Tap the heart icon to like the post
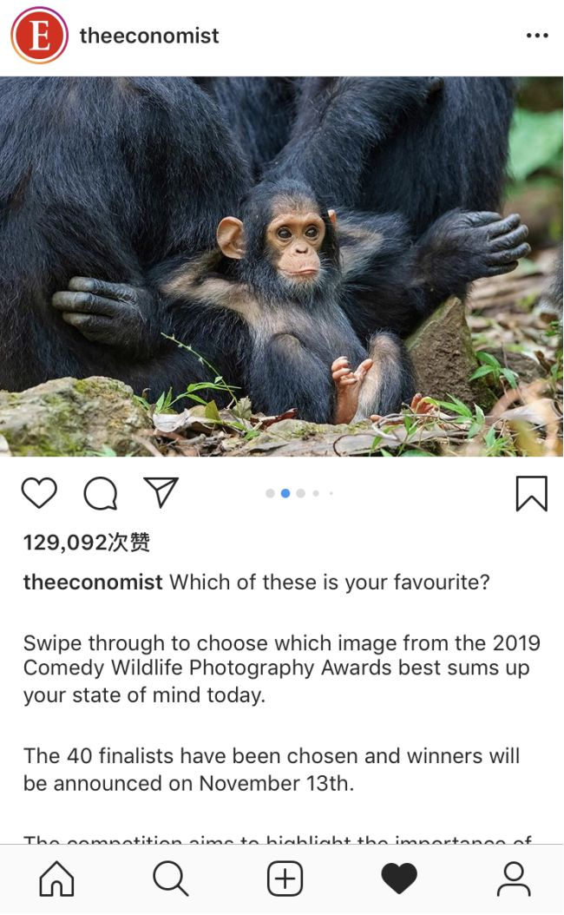This screenshot has width=564, height=915. [x=39, y=492]
